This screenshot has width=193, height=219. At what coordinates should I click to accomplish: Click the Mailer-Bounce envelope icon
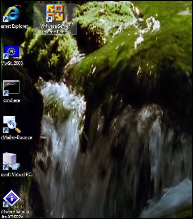[12, 124]
